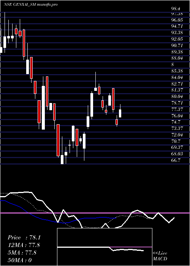Screen dimensions: 190x266
Task: Click the 84.04 price axis label
Action: tap(177, 78)
